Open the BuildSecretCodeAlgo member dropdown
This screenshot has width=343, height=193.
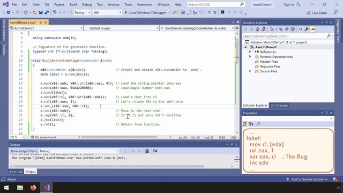tap(197, 28)
